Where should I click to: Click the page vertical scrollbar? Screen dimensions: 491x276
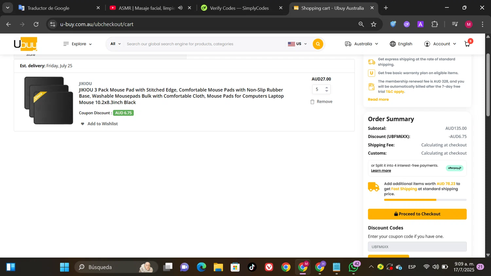point(488,85)
